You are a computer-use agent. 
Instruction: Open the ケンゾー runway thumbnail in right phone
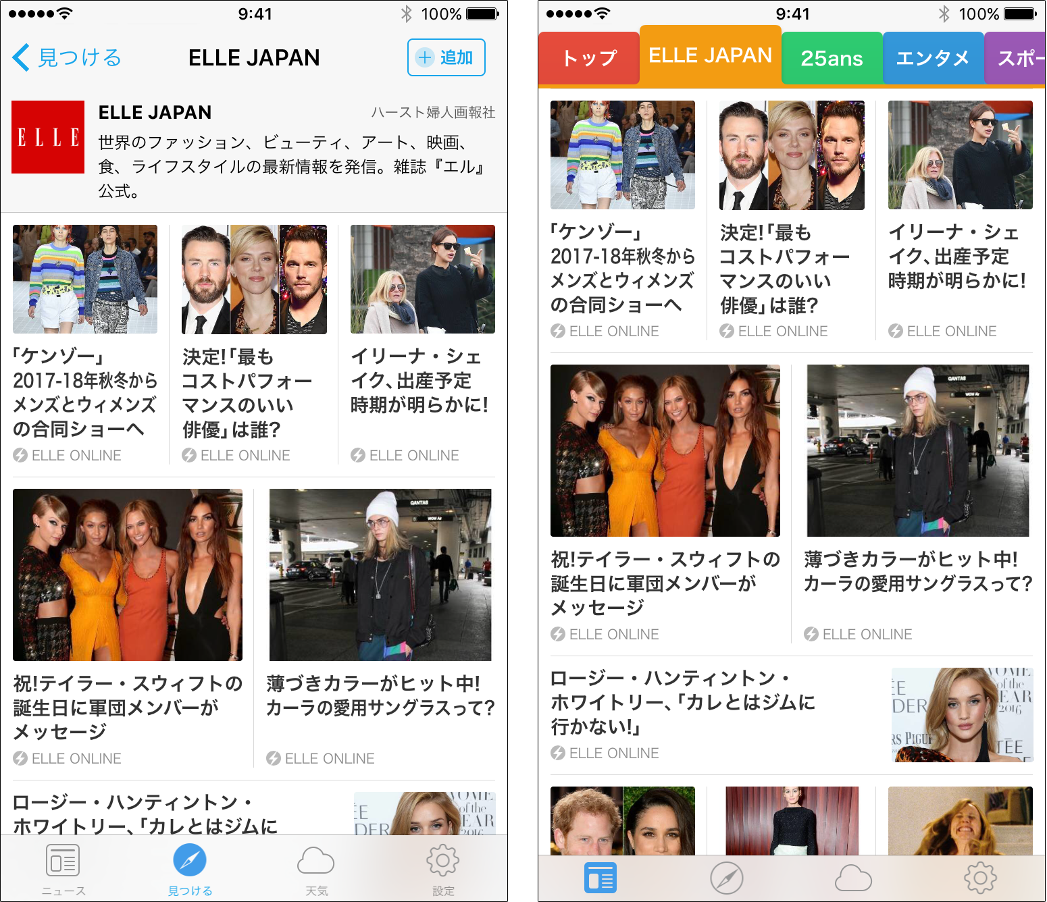tap(623, 155)
